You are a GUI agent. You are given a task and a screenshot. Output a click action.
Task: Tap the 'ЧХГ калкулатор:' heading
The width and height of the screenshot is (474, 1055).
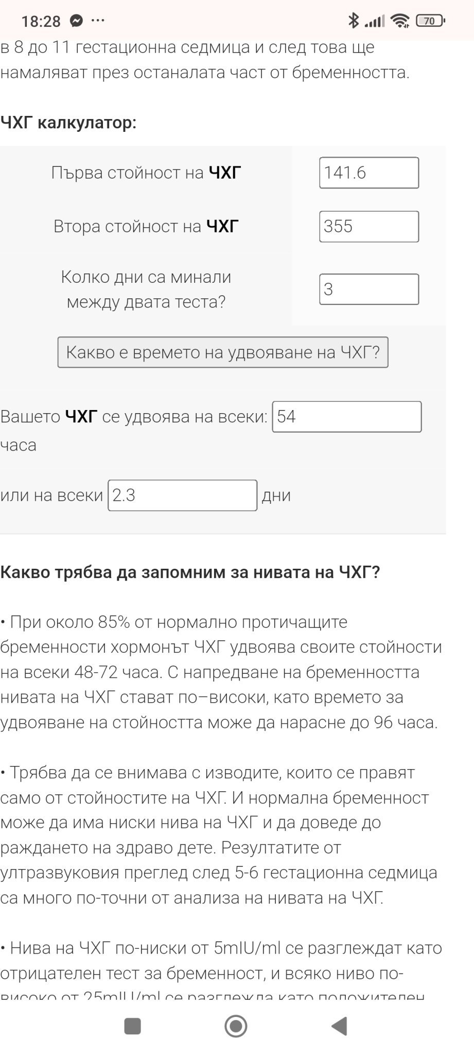point(68,123)
